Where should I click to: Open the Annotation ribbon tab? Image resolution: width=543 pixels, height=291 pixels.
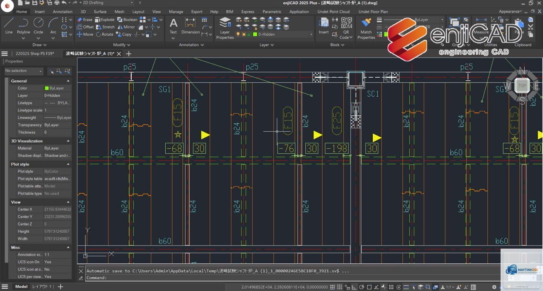62,12
